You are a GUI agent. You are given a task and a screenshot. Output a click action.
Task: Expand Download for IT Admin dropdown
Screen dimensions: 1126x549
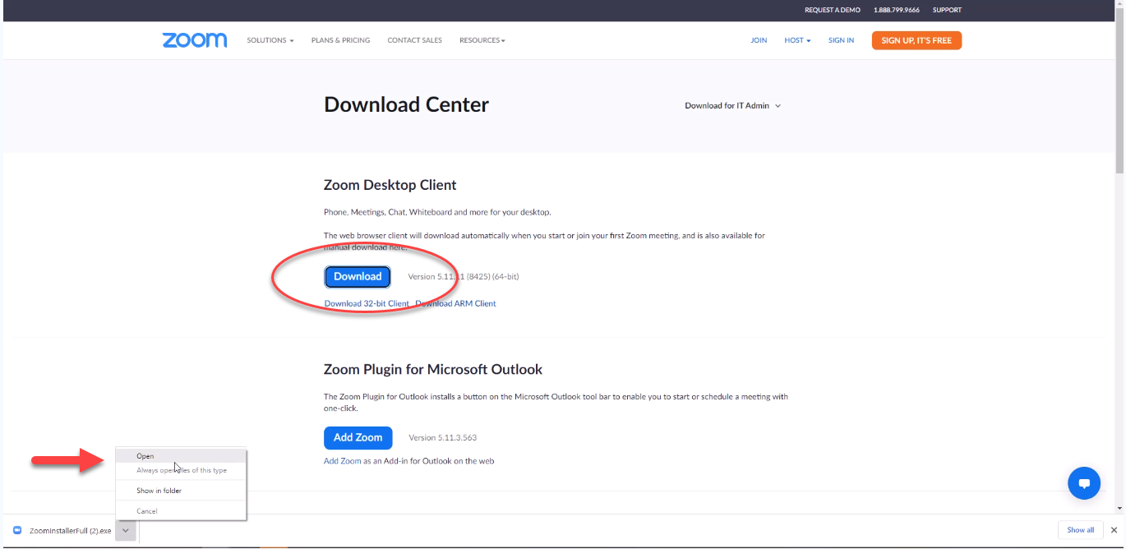tap(732, 105)
